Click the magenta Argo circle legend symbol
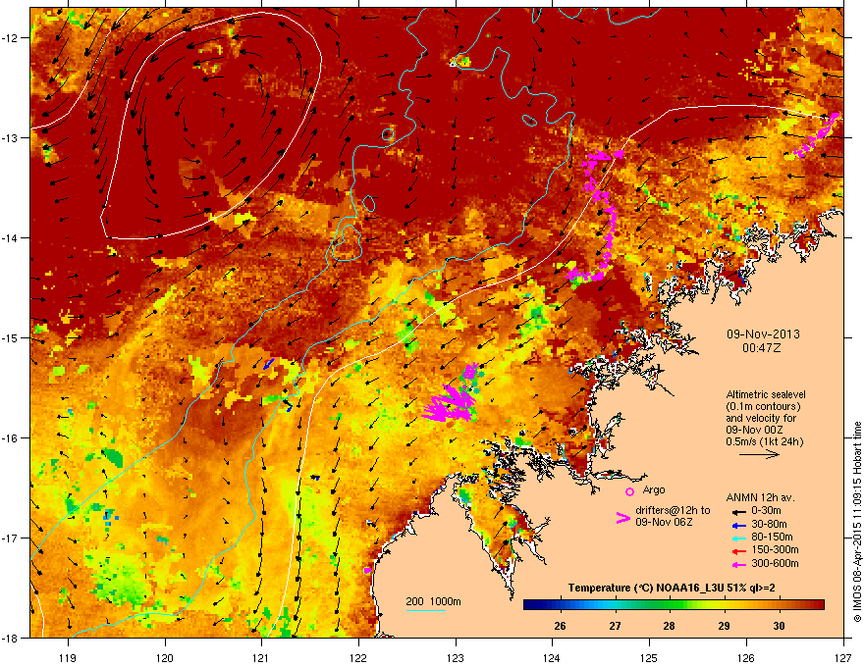Viewport: 864px width, 667px height. (629, 491)
